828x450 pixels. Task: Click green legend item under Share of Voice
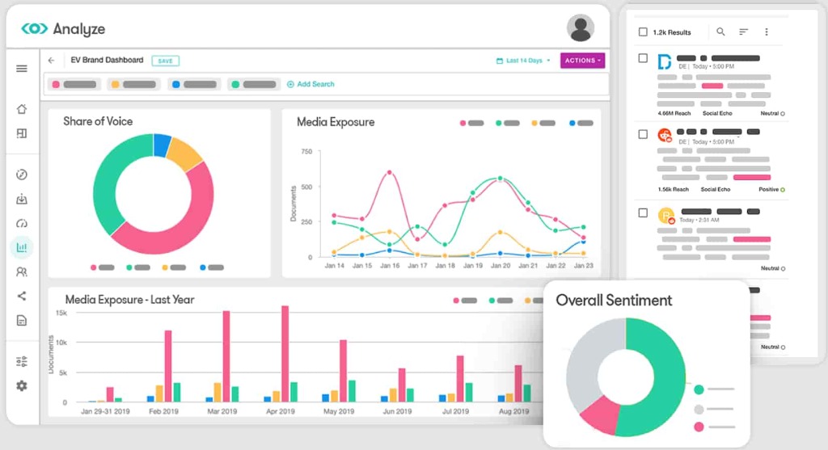pos(138,267)
